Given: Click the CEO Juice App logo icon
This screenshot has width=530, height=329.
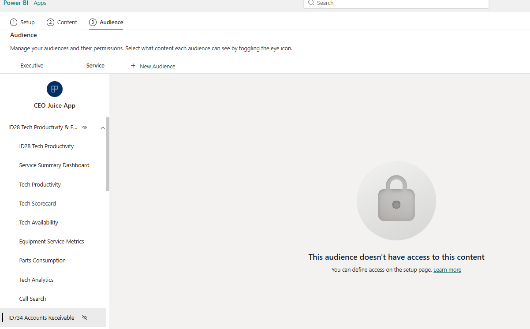Looking at the screenshot, I should [x=55, y=89].
